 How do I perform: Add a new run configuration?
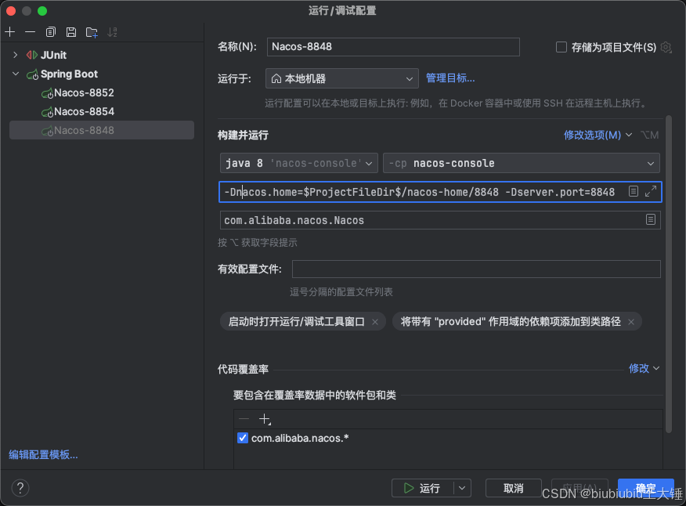(9, 32)
